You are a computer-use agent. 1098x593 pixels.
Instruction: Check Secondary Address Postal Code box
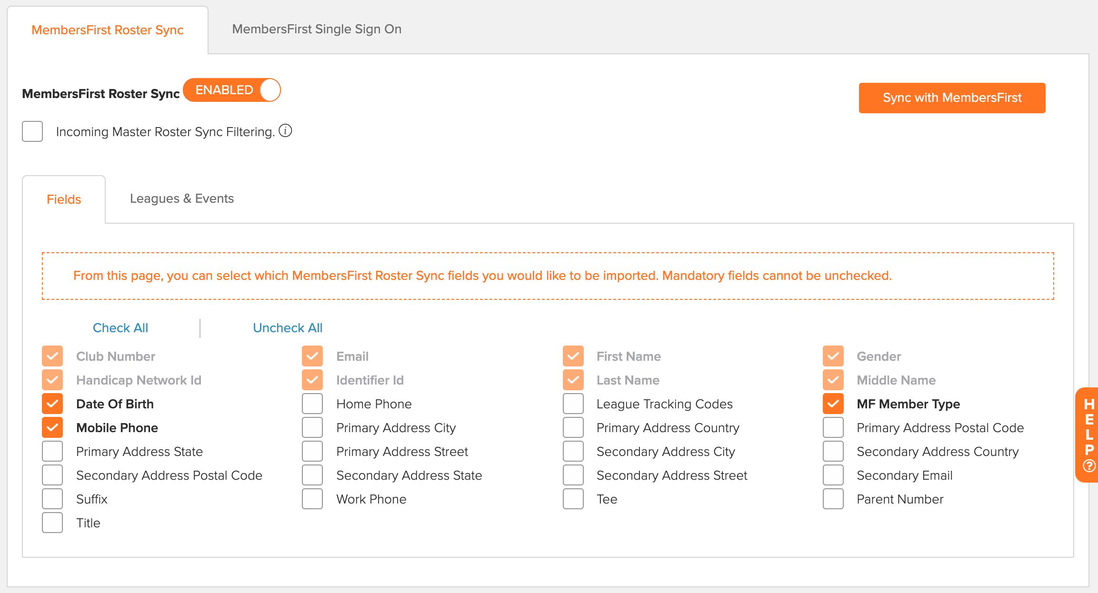(52, 475)
